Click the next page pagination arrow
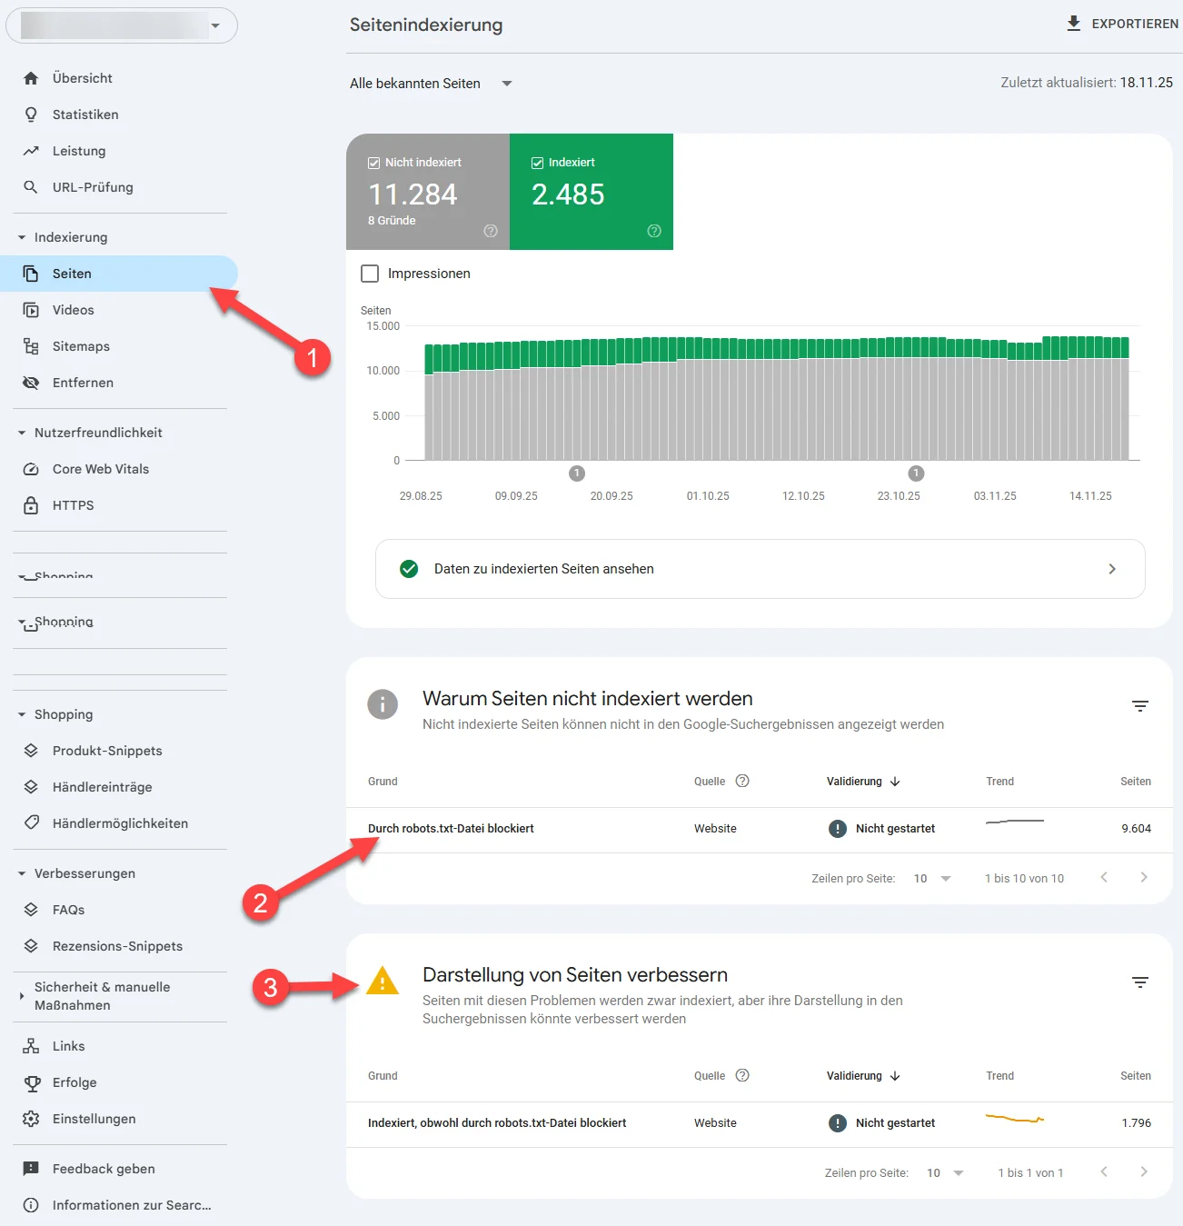The width and height of the screenshot is (1183, 1226). [1144, 878]
